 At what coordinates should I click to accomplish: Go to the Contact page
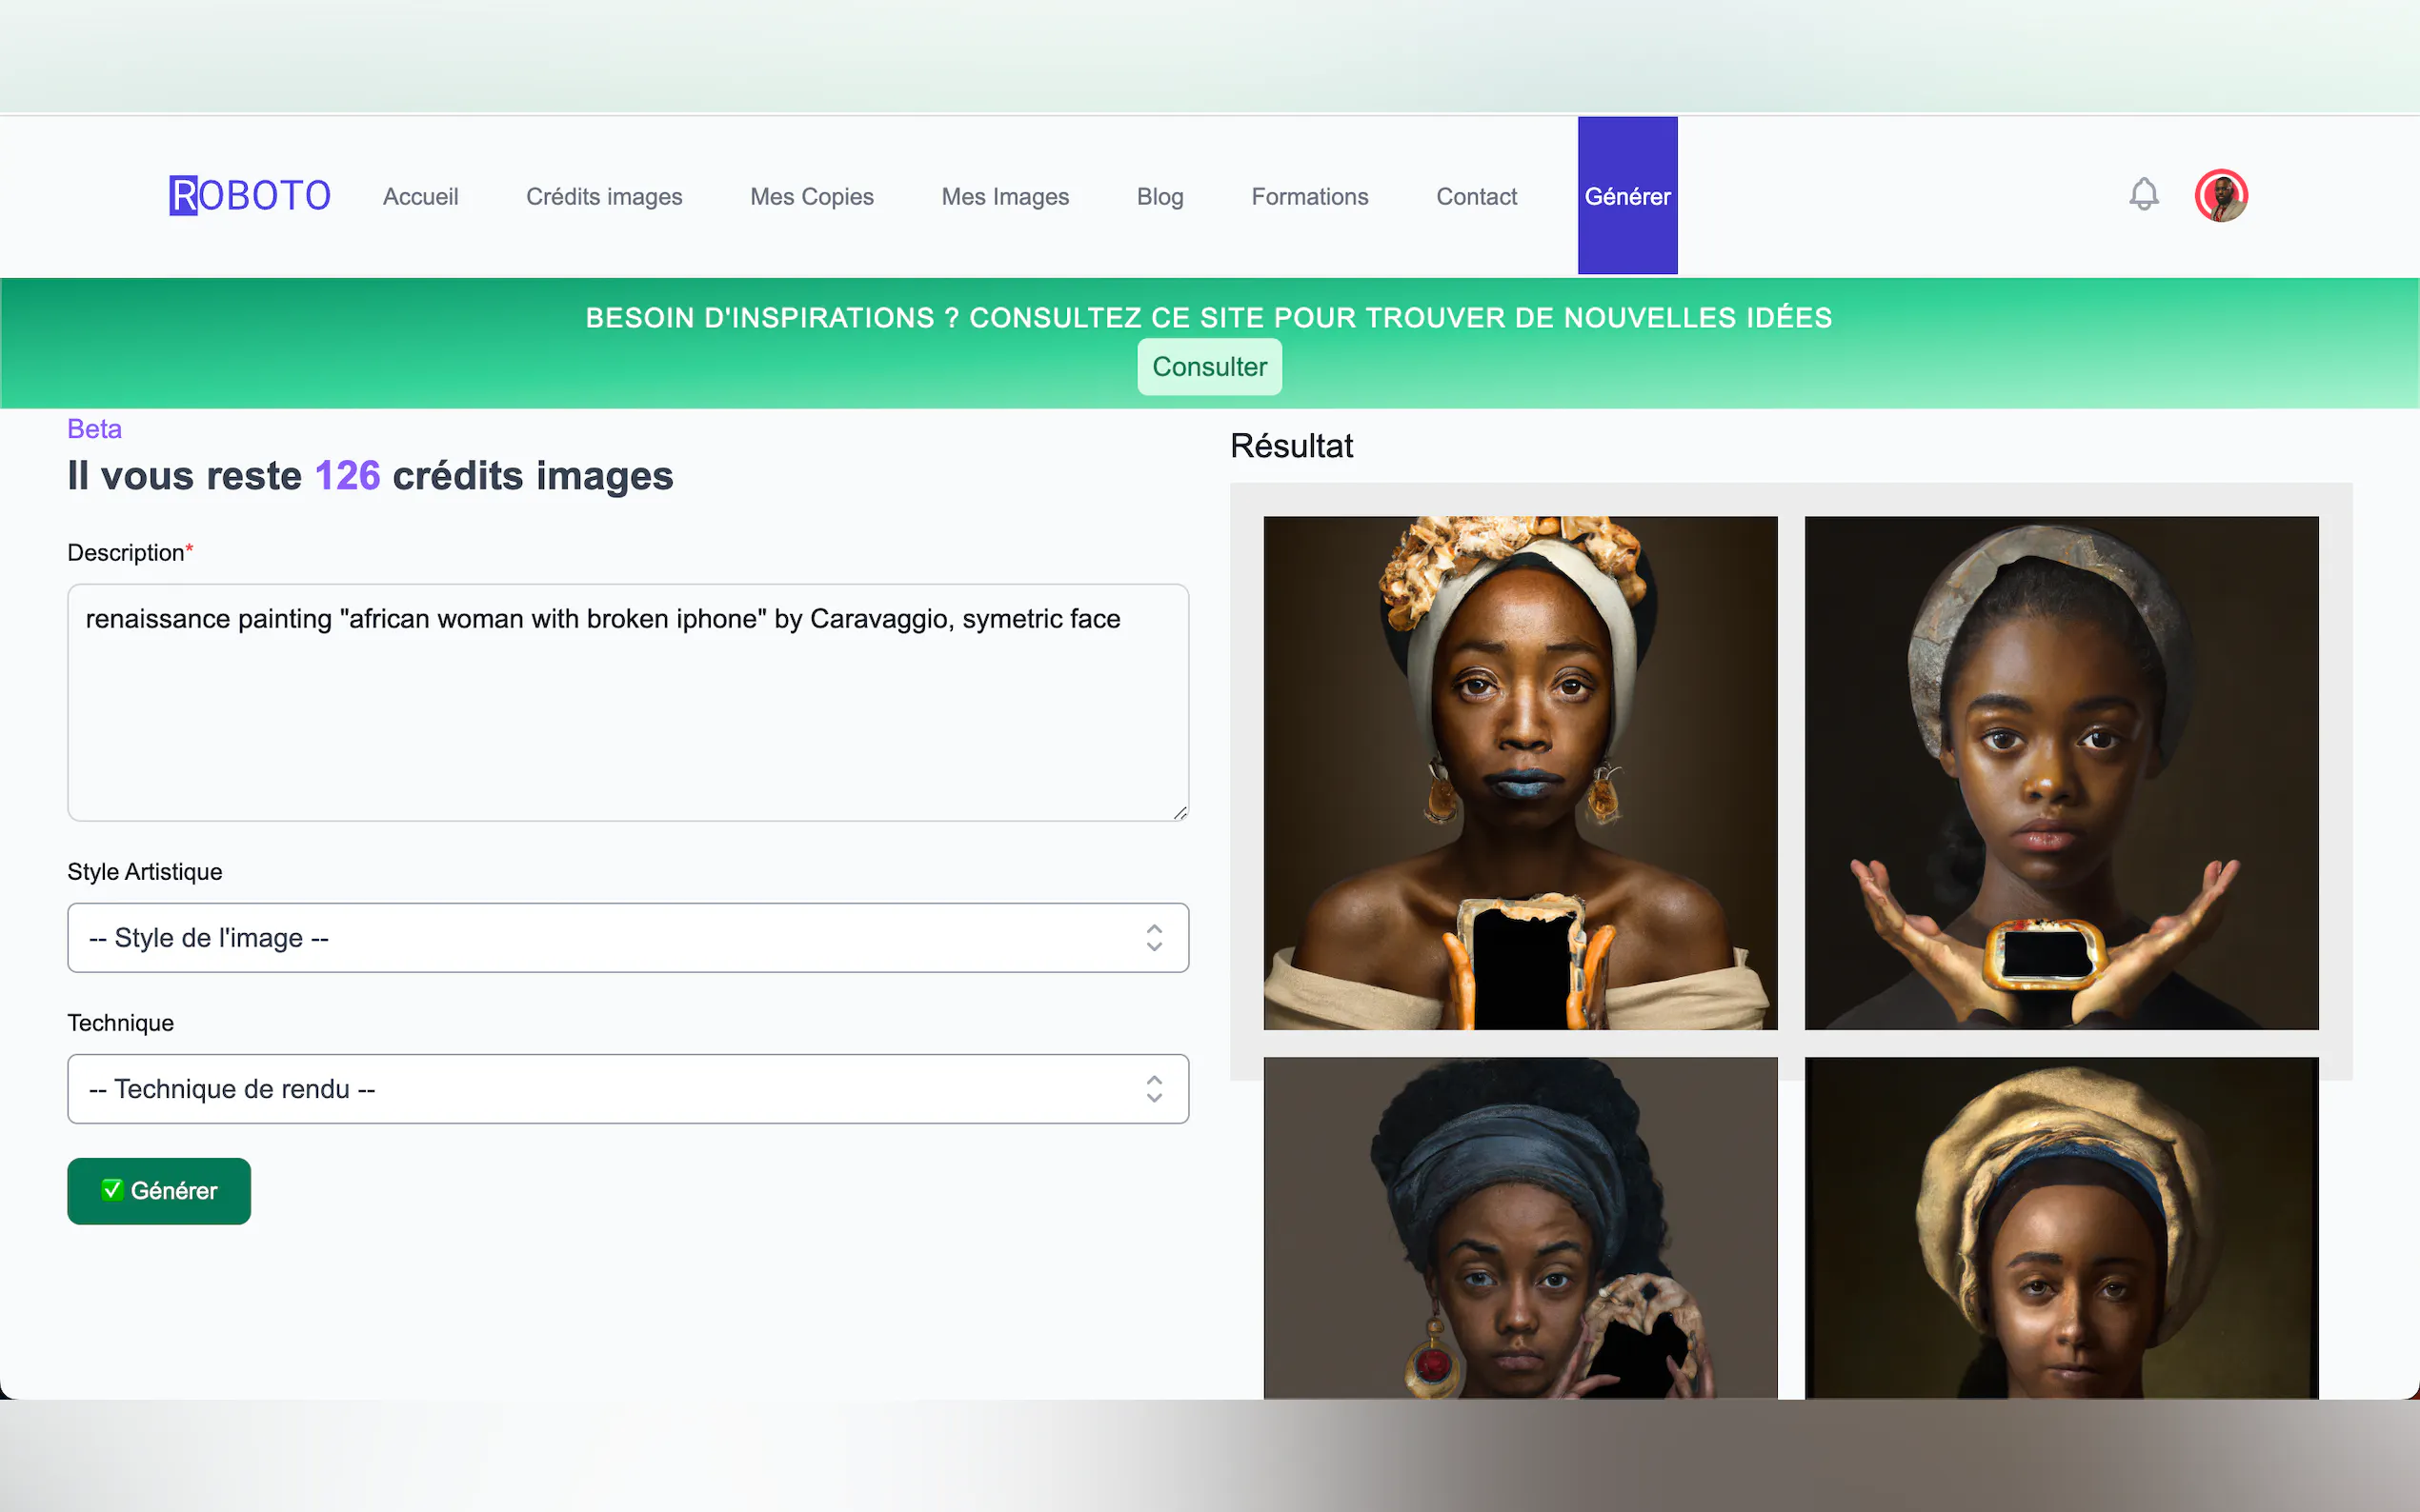[1476, 197]
